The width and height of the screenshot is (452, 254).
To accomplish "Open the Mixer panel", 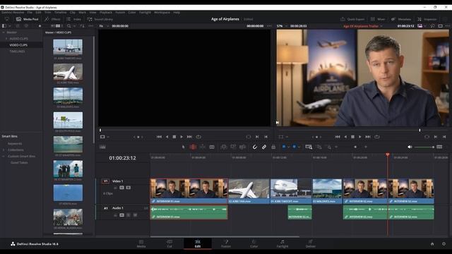I will 378,19.
